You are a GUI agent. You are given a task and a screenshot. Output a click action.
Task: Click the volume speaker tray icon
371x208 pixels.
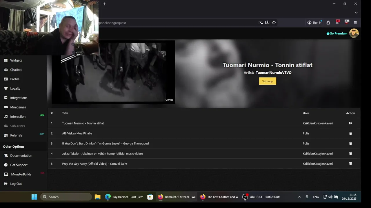(x=330, y=197)
